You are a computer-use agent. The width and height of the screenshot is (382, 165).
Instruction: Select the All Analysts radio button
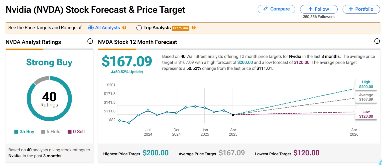[91, 28]
